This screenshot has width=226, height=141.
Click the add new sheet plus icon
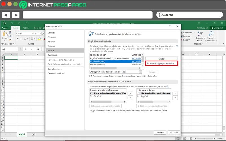pos(34,135)
